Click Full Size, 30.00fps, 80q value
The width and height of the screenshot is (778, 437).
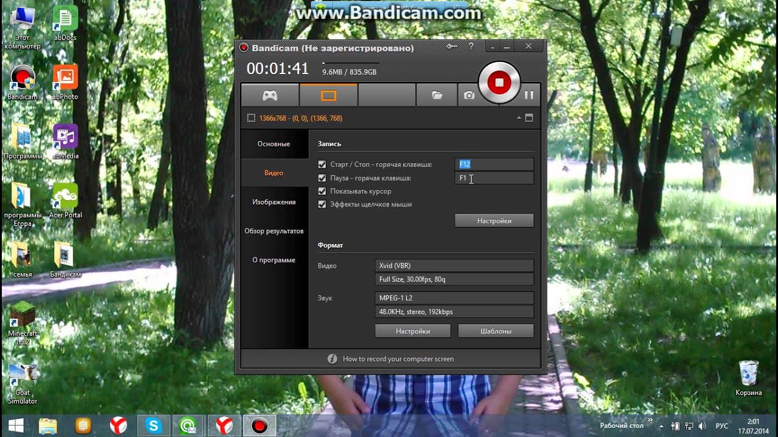(x=455, y=279)
